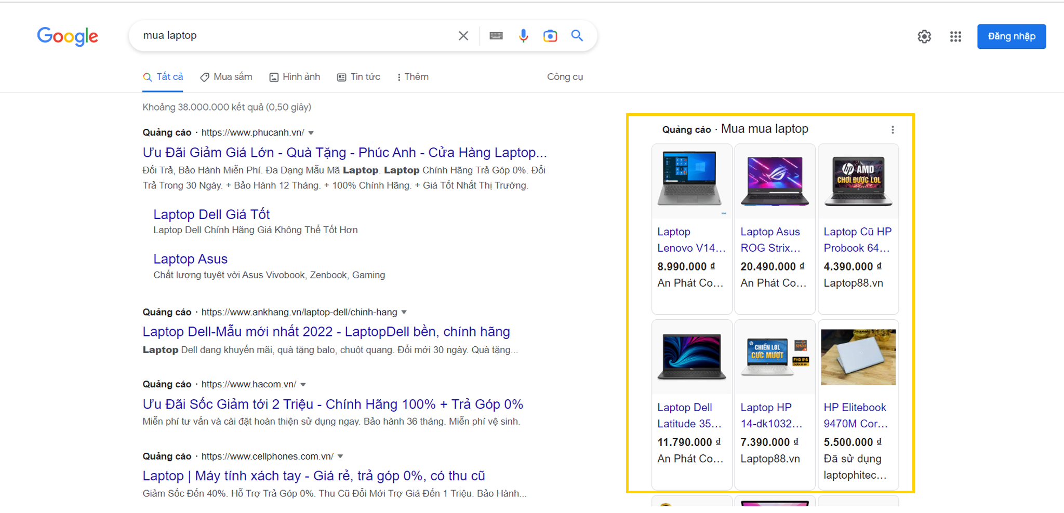Open the on-screen keyboard icon
The height and width of the screenshot is (513, 1064).
496,36
